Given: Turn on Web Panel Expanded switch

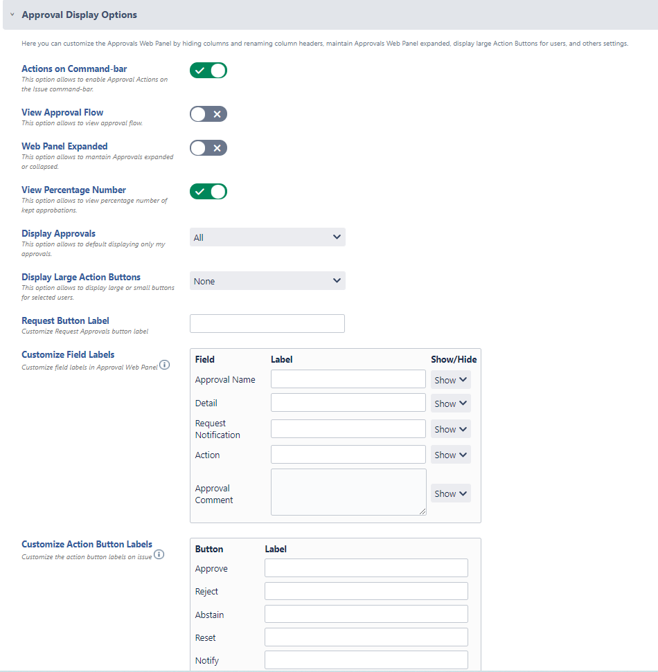Looking at the screenshot, I should 208,148.
